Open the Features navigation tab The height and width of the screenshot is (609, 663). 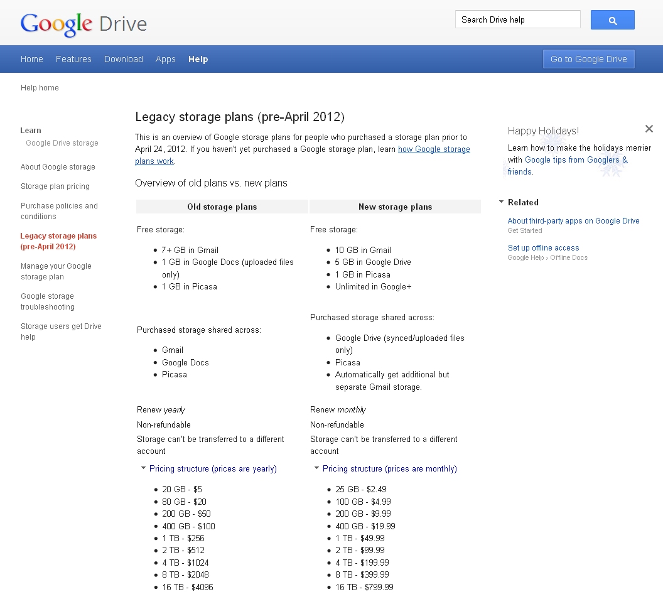(x=73, y=59)
